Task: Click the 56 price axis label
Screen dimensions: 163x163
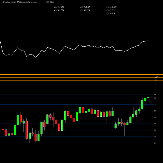Action: click(x=155, y=130)
